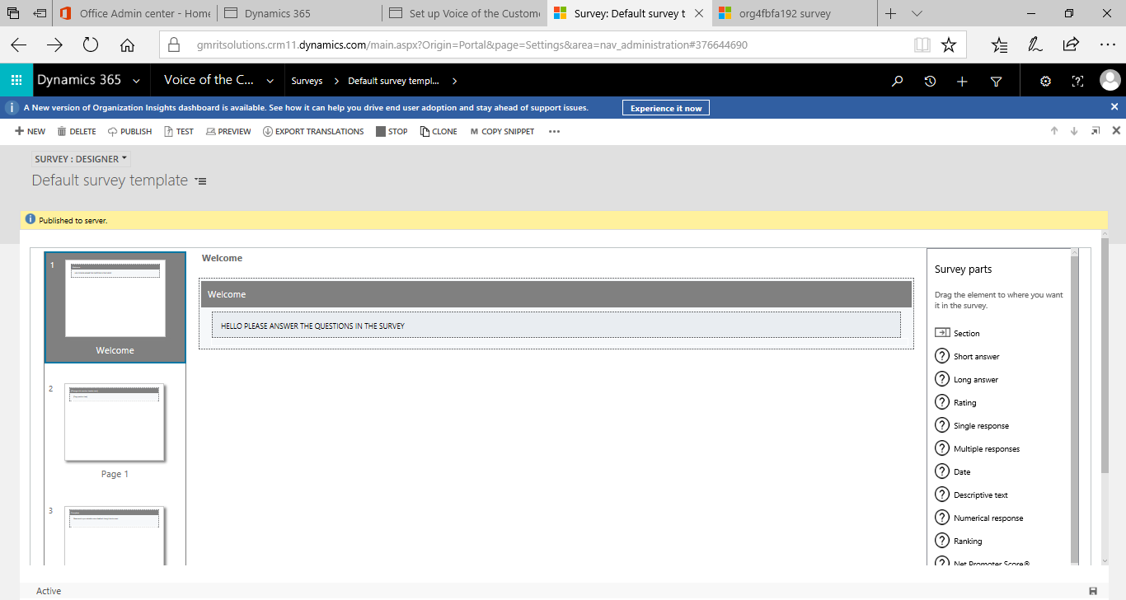This screenshot has height=600, width=1126.
Task: Switch to Set up Voice of the Customer tab
Action: coord(464,13)
